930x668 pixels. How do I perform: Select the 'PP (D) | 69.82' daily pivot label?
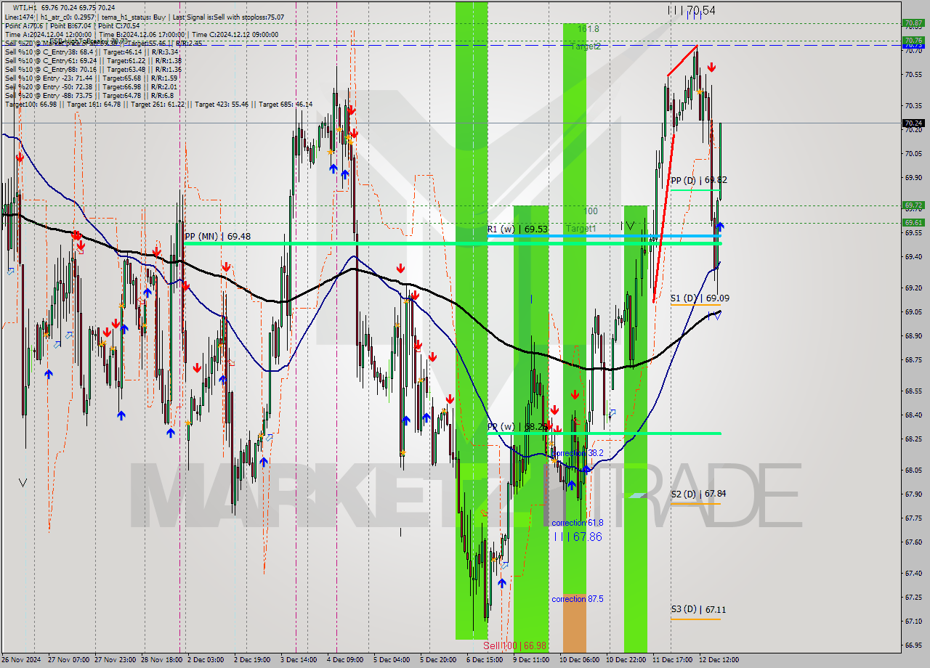tap(699, 180)
